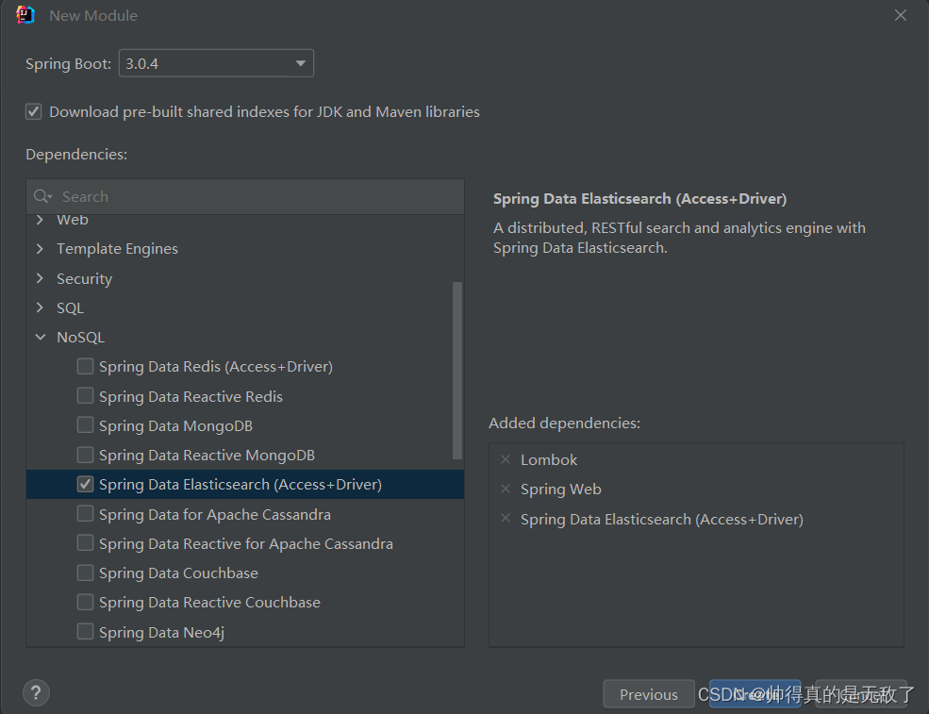Close the New Module dialog
929x714 pixels.
(x=901, y=15)
